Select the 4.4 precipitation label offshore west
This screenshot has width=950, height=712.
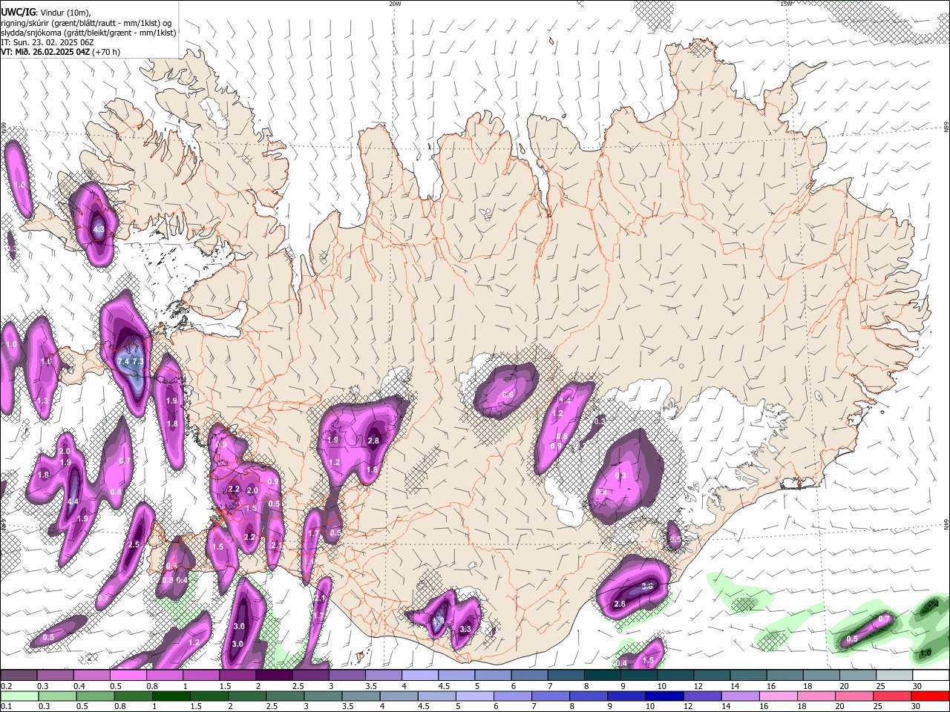pyautogui.click(x=73, y=502)
